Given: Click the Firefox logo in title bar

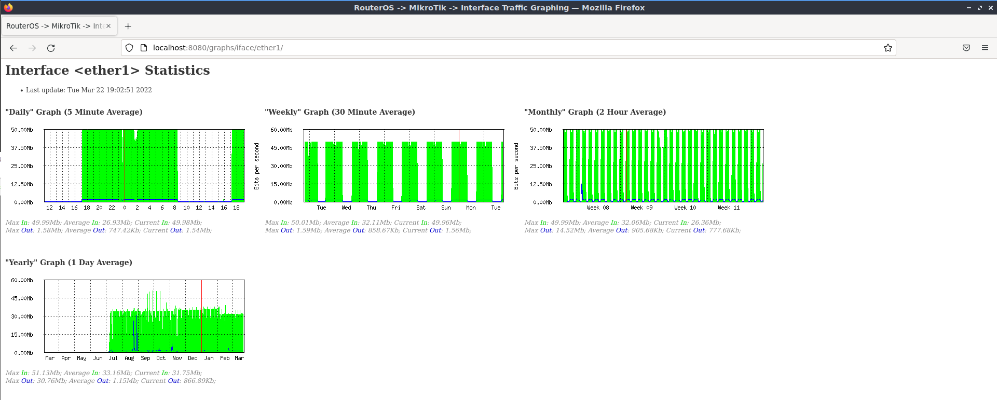Looking at the screenshot, I should (8, 7).
